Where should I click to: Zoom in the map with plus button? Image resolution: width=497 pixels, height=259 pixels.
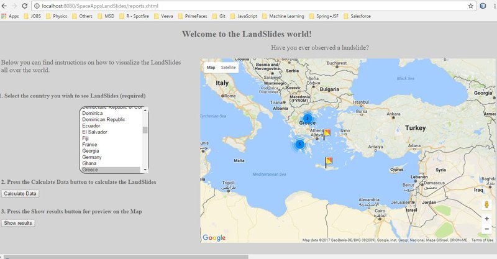point(486,219)
